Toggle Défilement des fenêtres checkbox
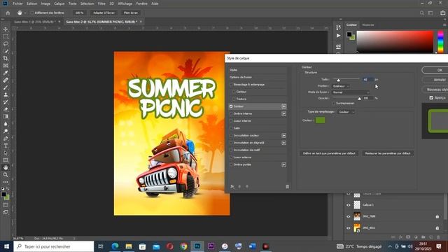448x252 pixels. [32, 13]
